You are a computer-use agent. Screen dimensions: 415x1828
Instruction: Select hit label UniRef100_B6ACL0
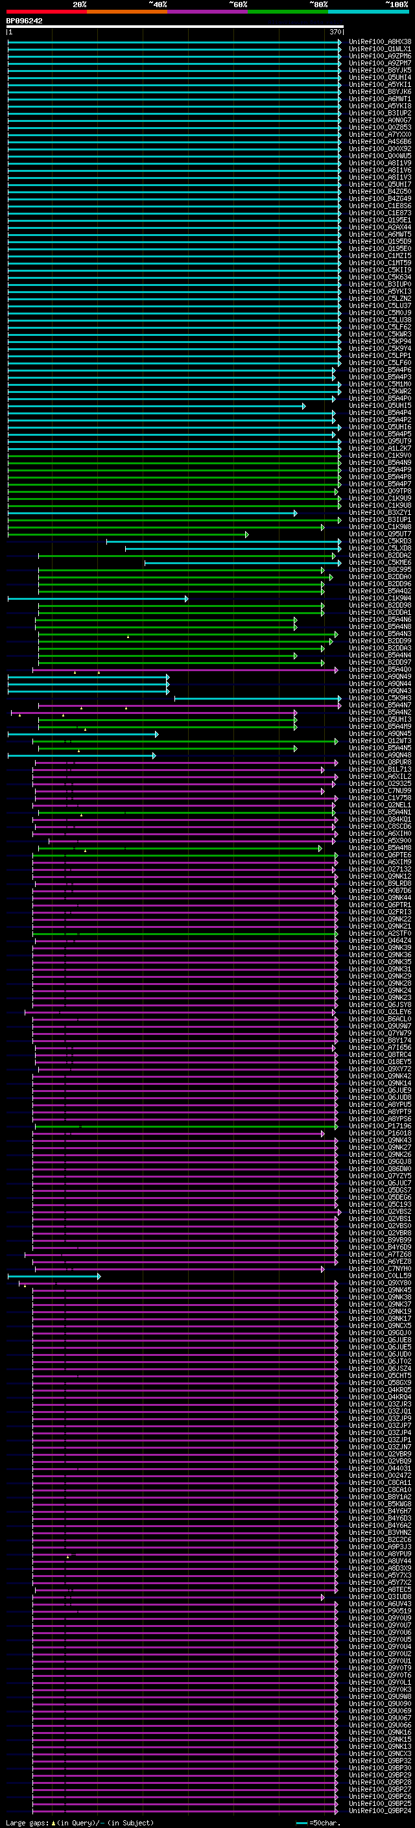[x=380, y=1019]
